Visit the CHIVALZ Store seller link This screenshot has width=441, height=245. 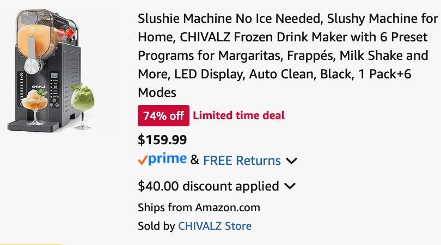215,226
